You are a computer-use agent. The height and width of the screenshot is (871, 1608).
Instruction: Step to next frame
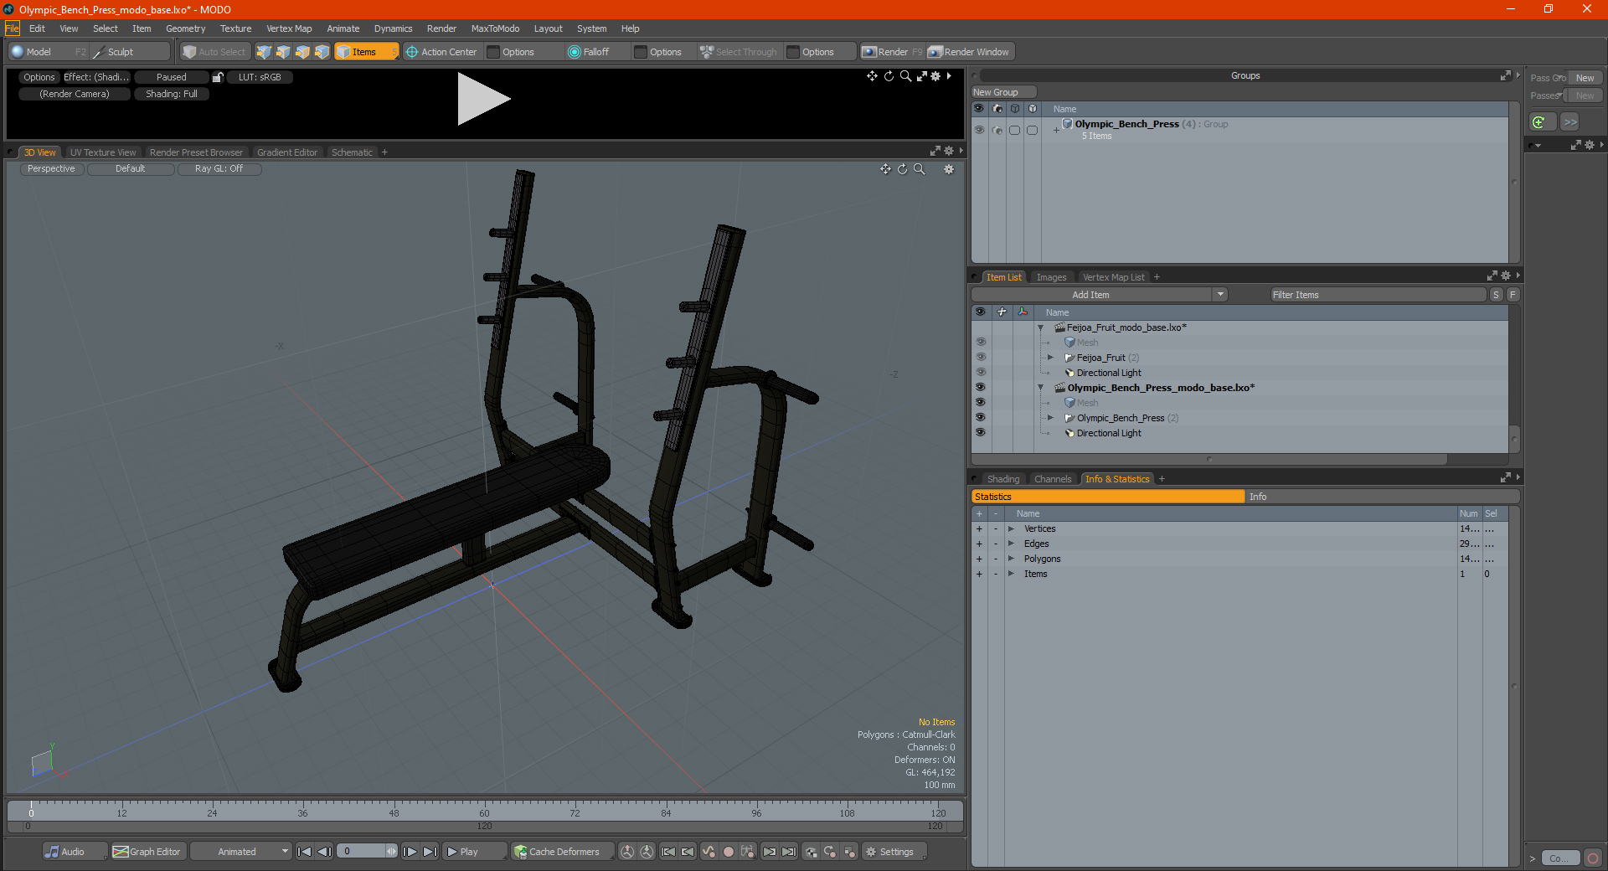(x=410, y=852)
